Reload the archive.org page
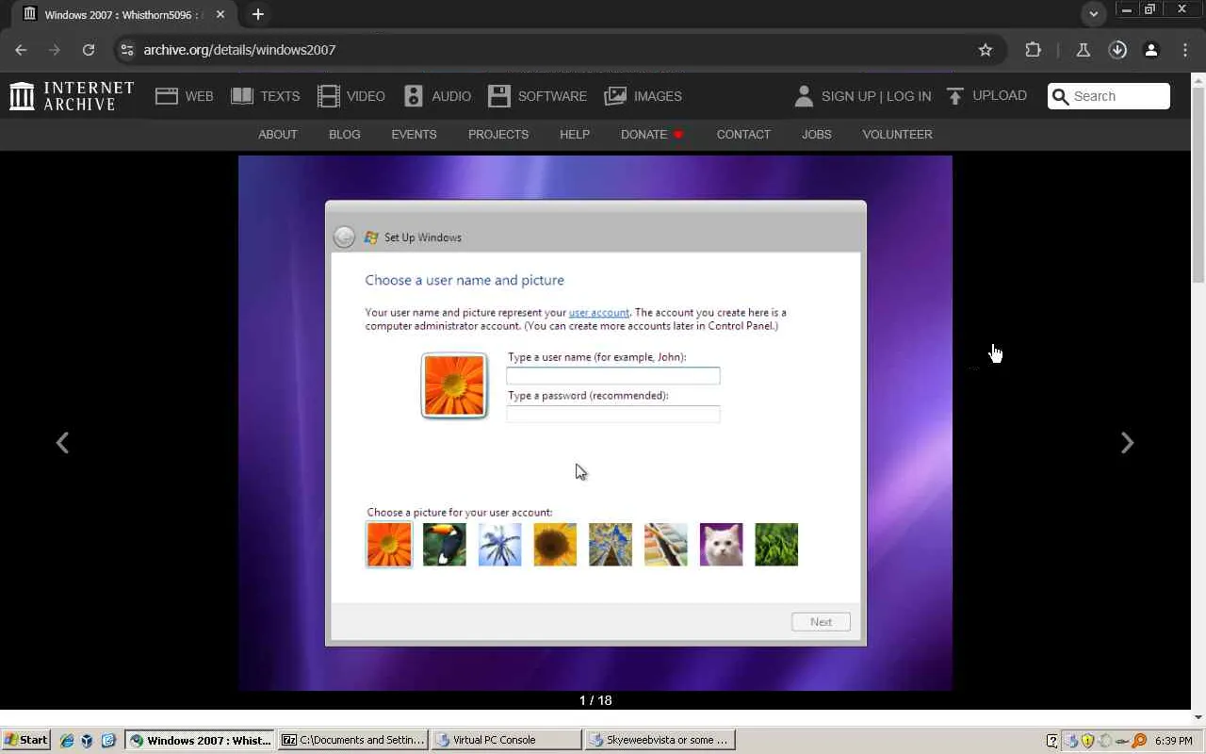Screen dimensions: 1206x754 pyautogui.click(x=89, y=50)
